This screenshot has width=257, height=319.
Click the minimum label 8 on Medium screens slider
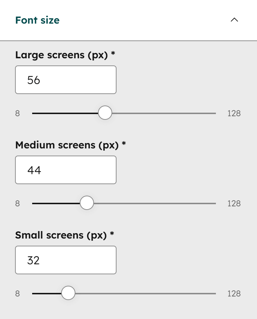click(x=18, y=203)
